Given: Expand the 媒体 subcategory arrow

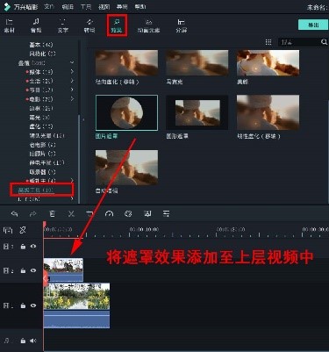Looking at the screenshot, I should 72,72.
